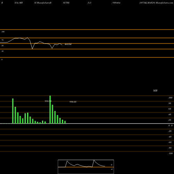Viewport: 174px width, 174px height.
Task: Click the MR panel title
Action: (155, 90)
